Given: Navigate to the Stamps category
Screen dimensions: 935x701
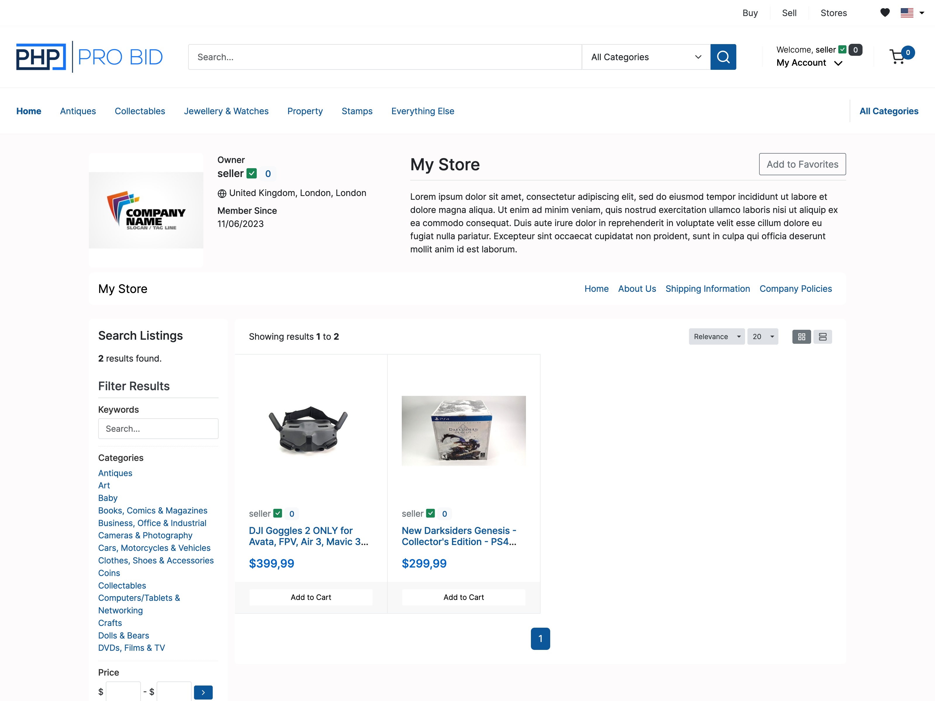Looking at the screenshot, I should click(357, 111).
